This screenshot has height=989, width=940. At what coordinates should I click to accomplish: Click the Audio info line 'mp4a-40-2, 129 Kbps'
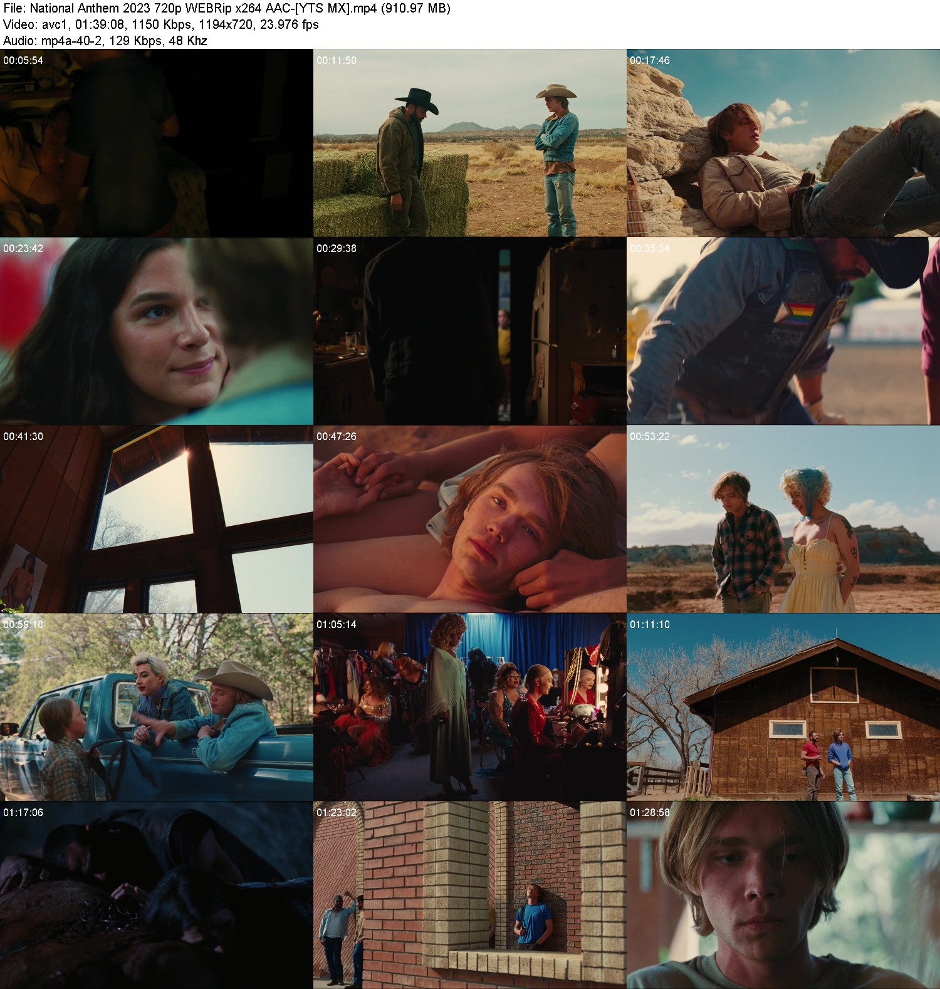point(95,41)
